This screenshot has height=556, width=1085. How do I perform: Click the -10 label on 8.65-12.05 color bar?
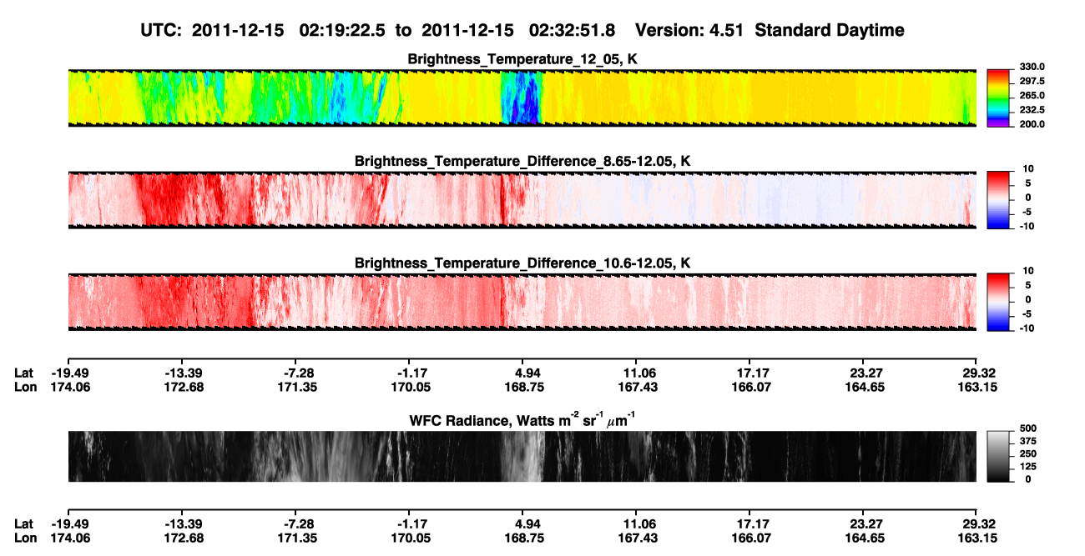pyautogui.click(x=1027, y=227)
